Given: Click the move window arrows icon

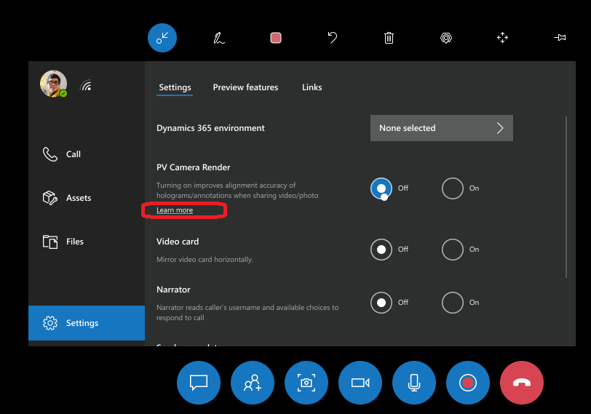Looking at the screenshot, I should coord(502,38).
